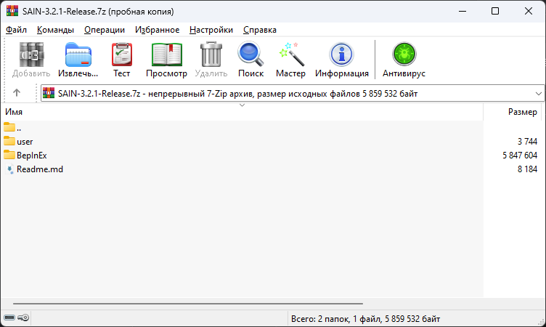Viewport: 546px width, 327px height.
Task: Start Антивирус scan bug icon
Action: 404,54
